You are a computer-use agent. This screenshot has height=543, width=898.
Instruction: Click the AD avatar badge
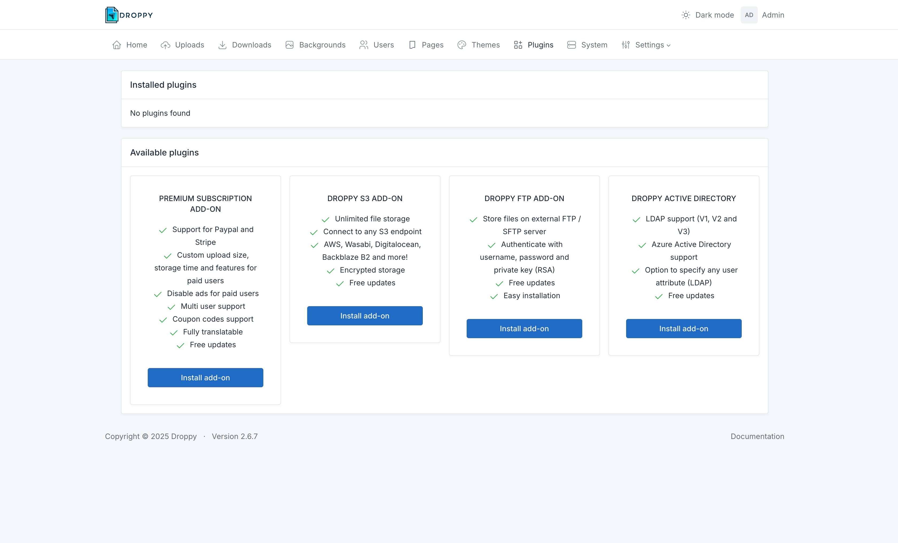749,15
